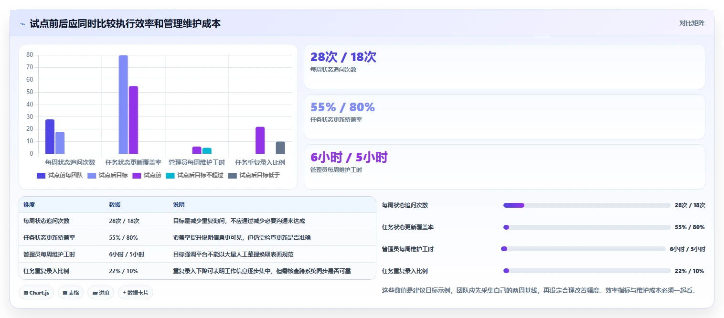
Task: Toggle the 试点前每团队 legend series
Action: coord(60,175)
